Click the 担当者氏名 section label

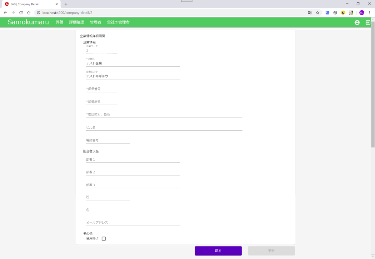click(x=91, y=151)
